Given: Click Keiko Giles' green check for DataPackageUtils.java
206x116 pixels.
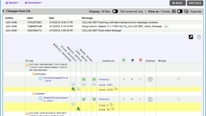Looking at the screenshot, I should click(94, 79).
